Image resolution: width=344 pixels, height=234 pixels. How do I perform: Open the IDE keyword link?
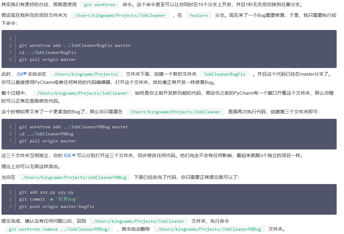(x=68, y=156)
